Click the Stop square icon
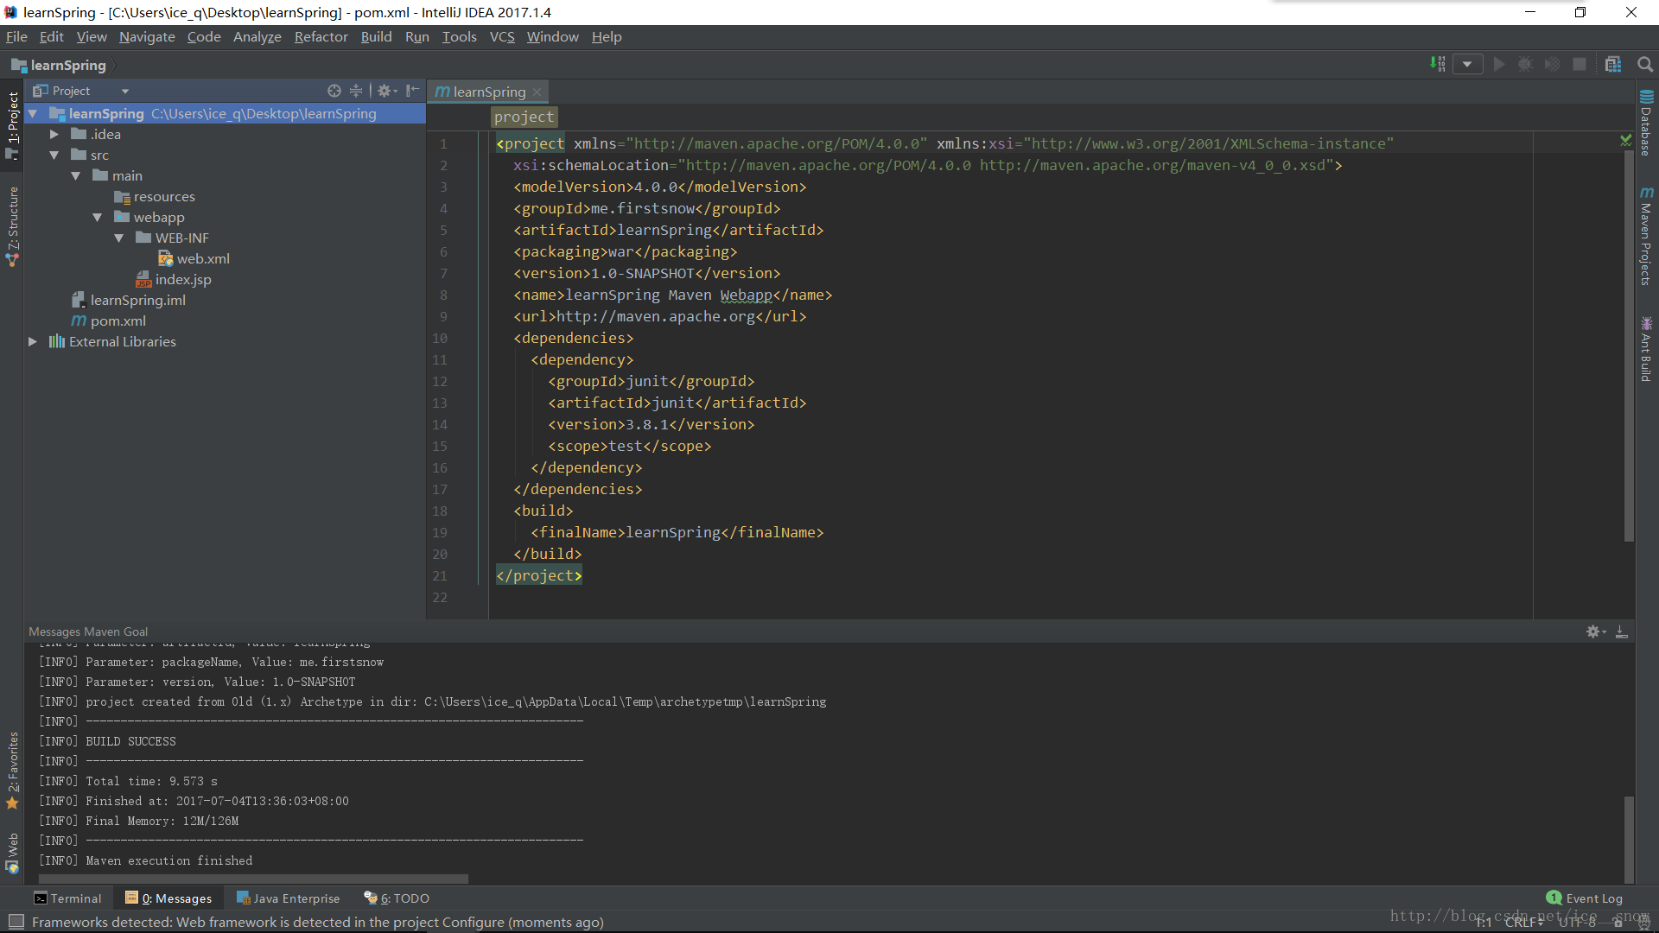Screen dimensions: 1659x933 pyautogui.click(x=1580, y=64)
